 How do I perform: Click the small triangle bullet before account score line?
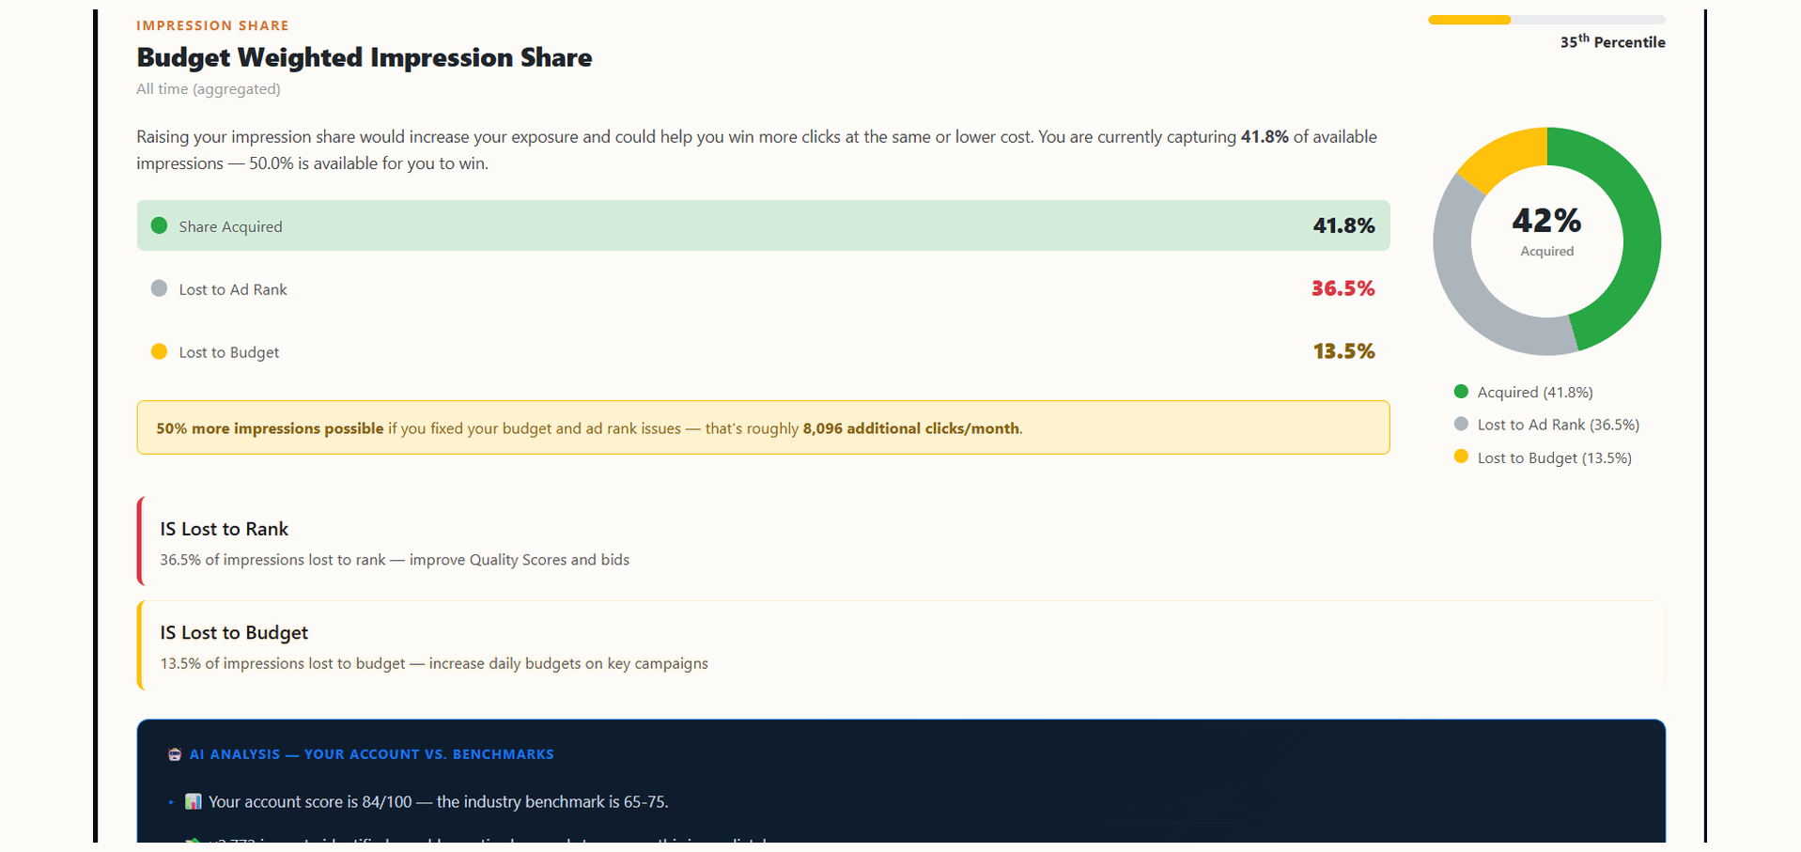point(171,802)
